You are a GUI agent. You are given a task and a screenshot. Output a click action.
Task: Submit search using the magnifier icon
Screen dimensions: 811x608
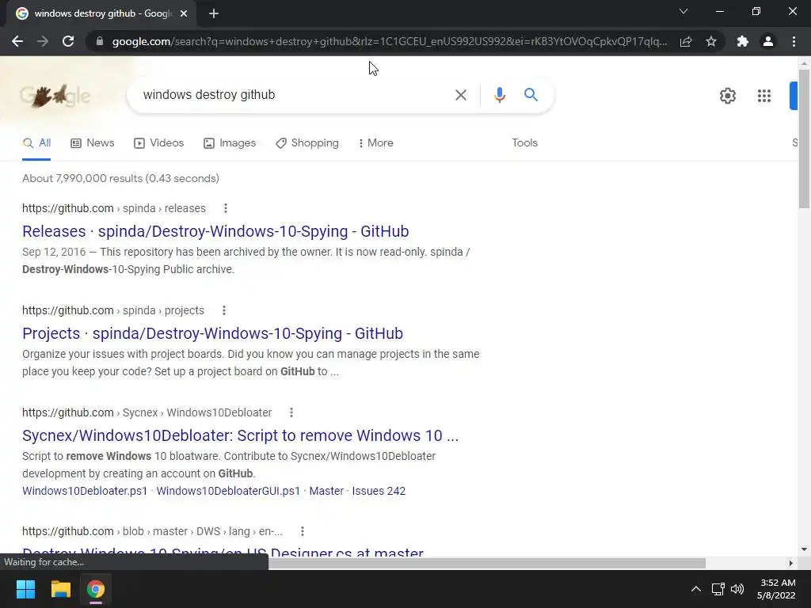coord(531,95)
